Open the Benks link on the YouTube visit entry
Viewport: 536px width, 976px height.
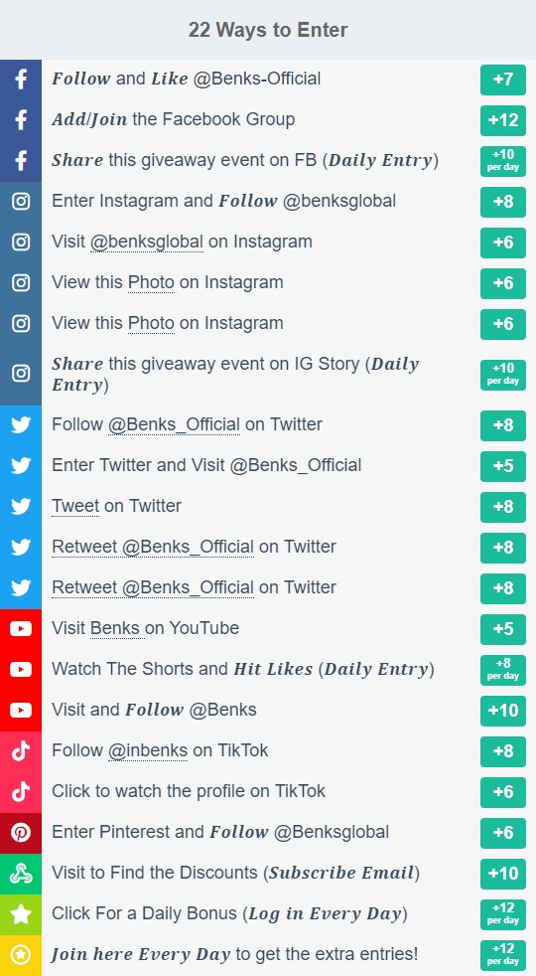117,629
